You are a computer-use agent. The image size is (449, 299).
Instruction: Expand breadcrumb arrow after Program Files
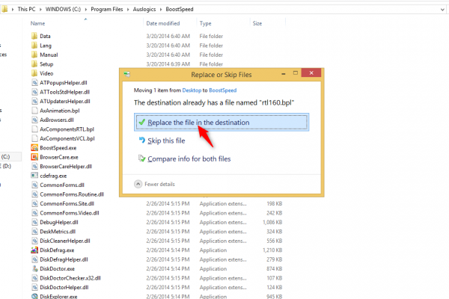(x=128, y=10)
